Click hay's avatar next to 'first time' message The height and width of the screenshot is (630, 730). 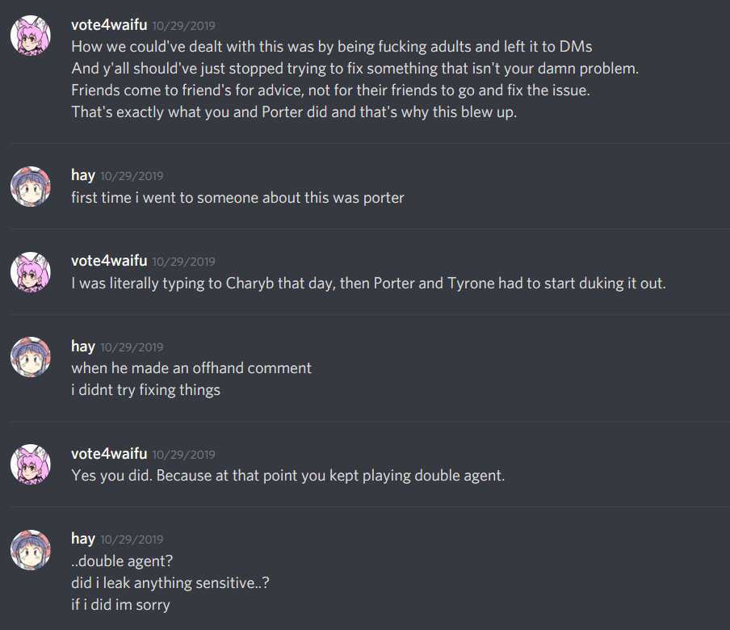[31, 187]
